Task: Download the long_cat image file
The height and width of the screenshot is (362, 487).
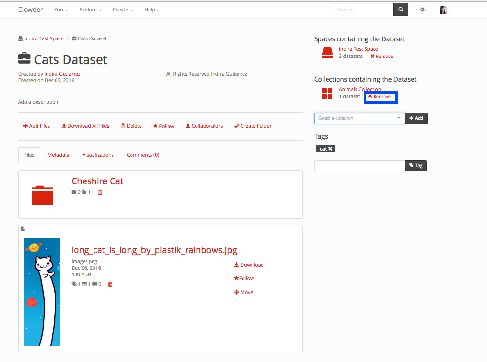Action: point(249,265)
